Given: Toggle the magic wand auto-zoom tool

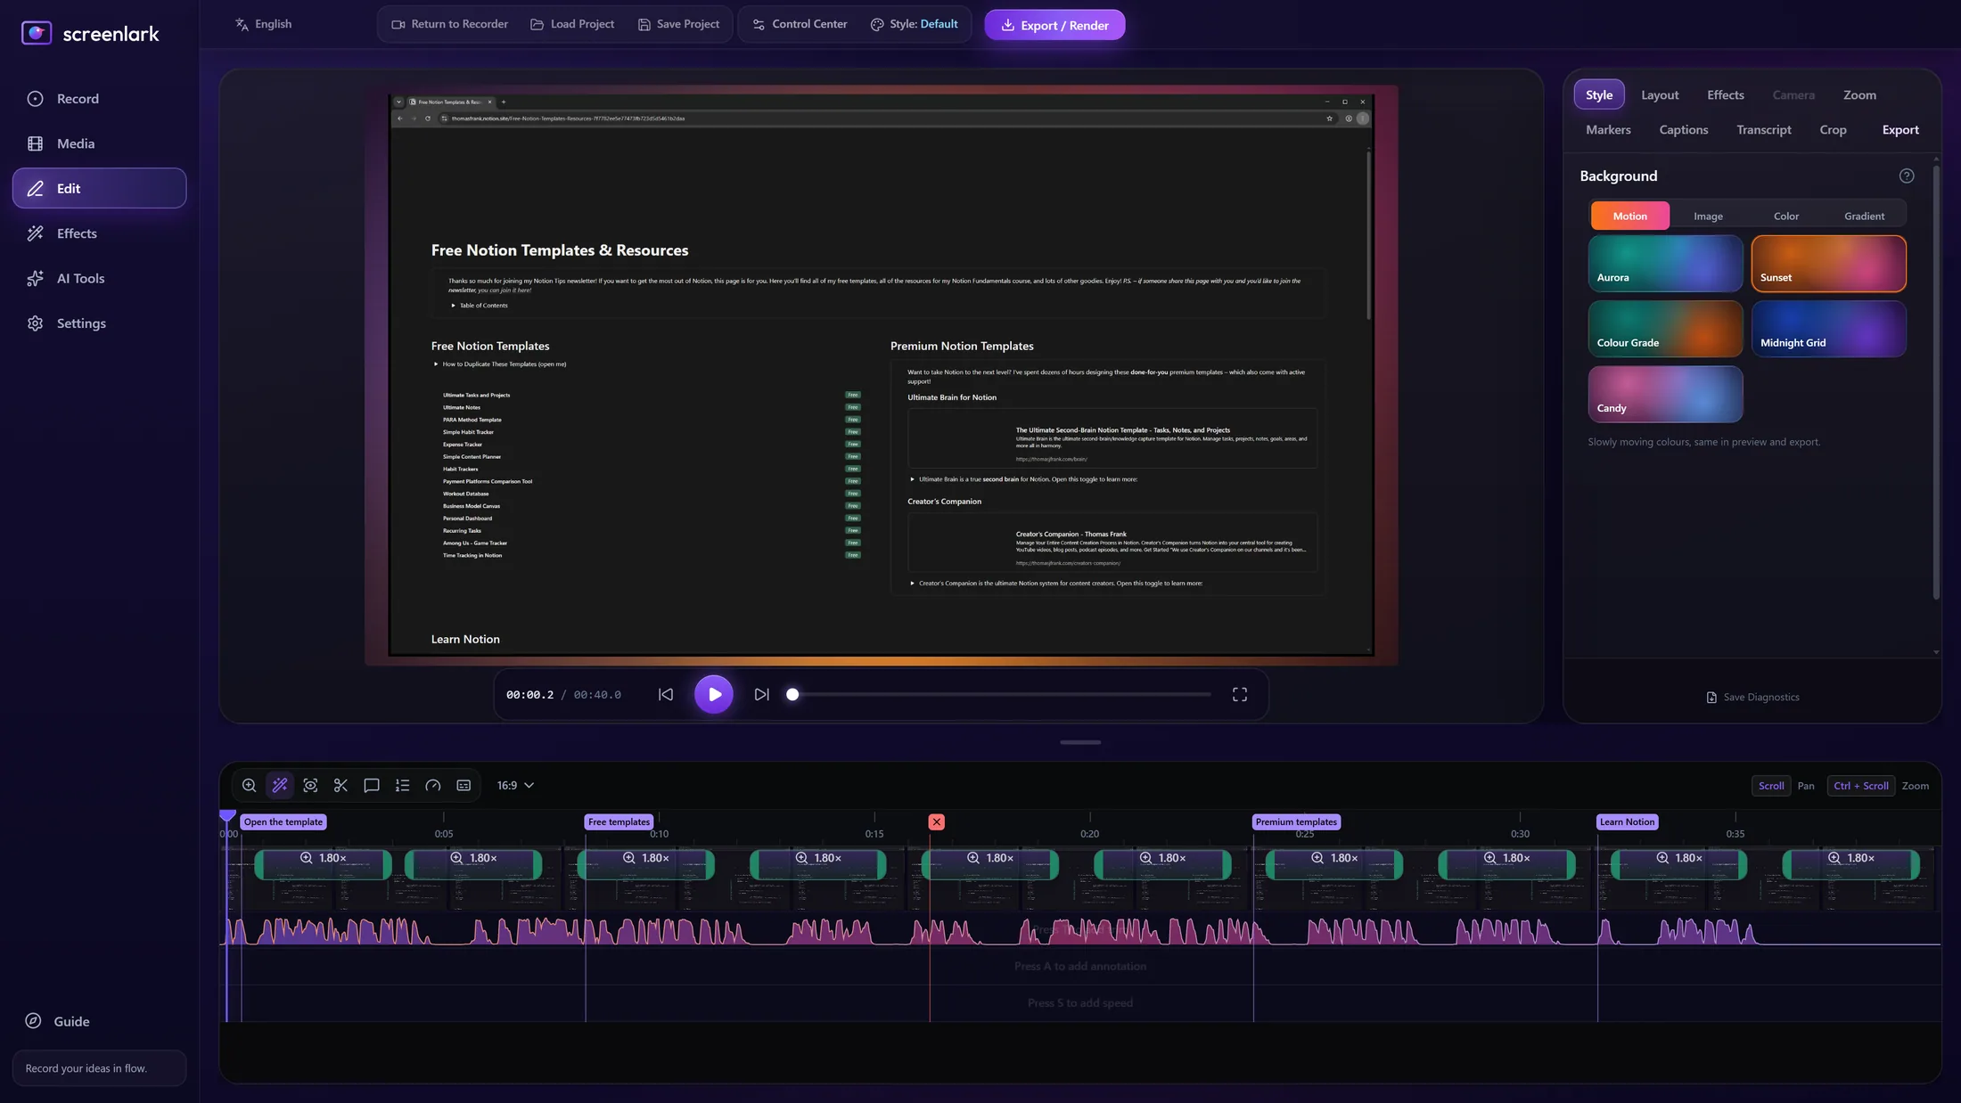Looking at the screenshot, I should tap(280, 786).
